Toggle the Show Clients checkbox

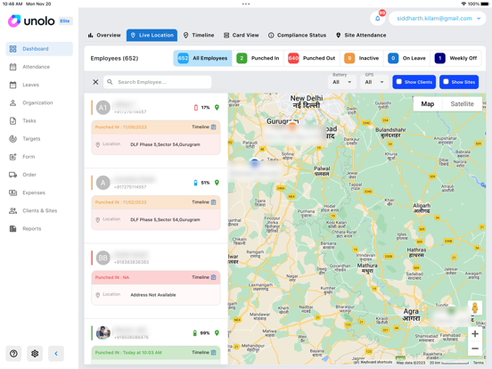point(398,82)
